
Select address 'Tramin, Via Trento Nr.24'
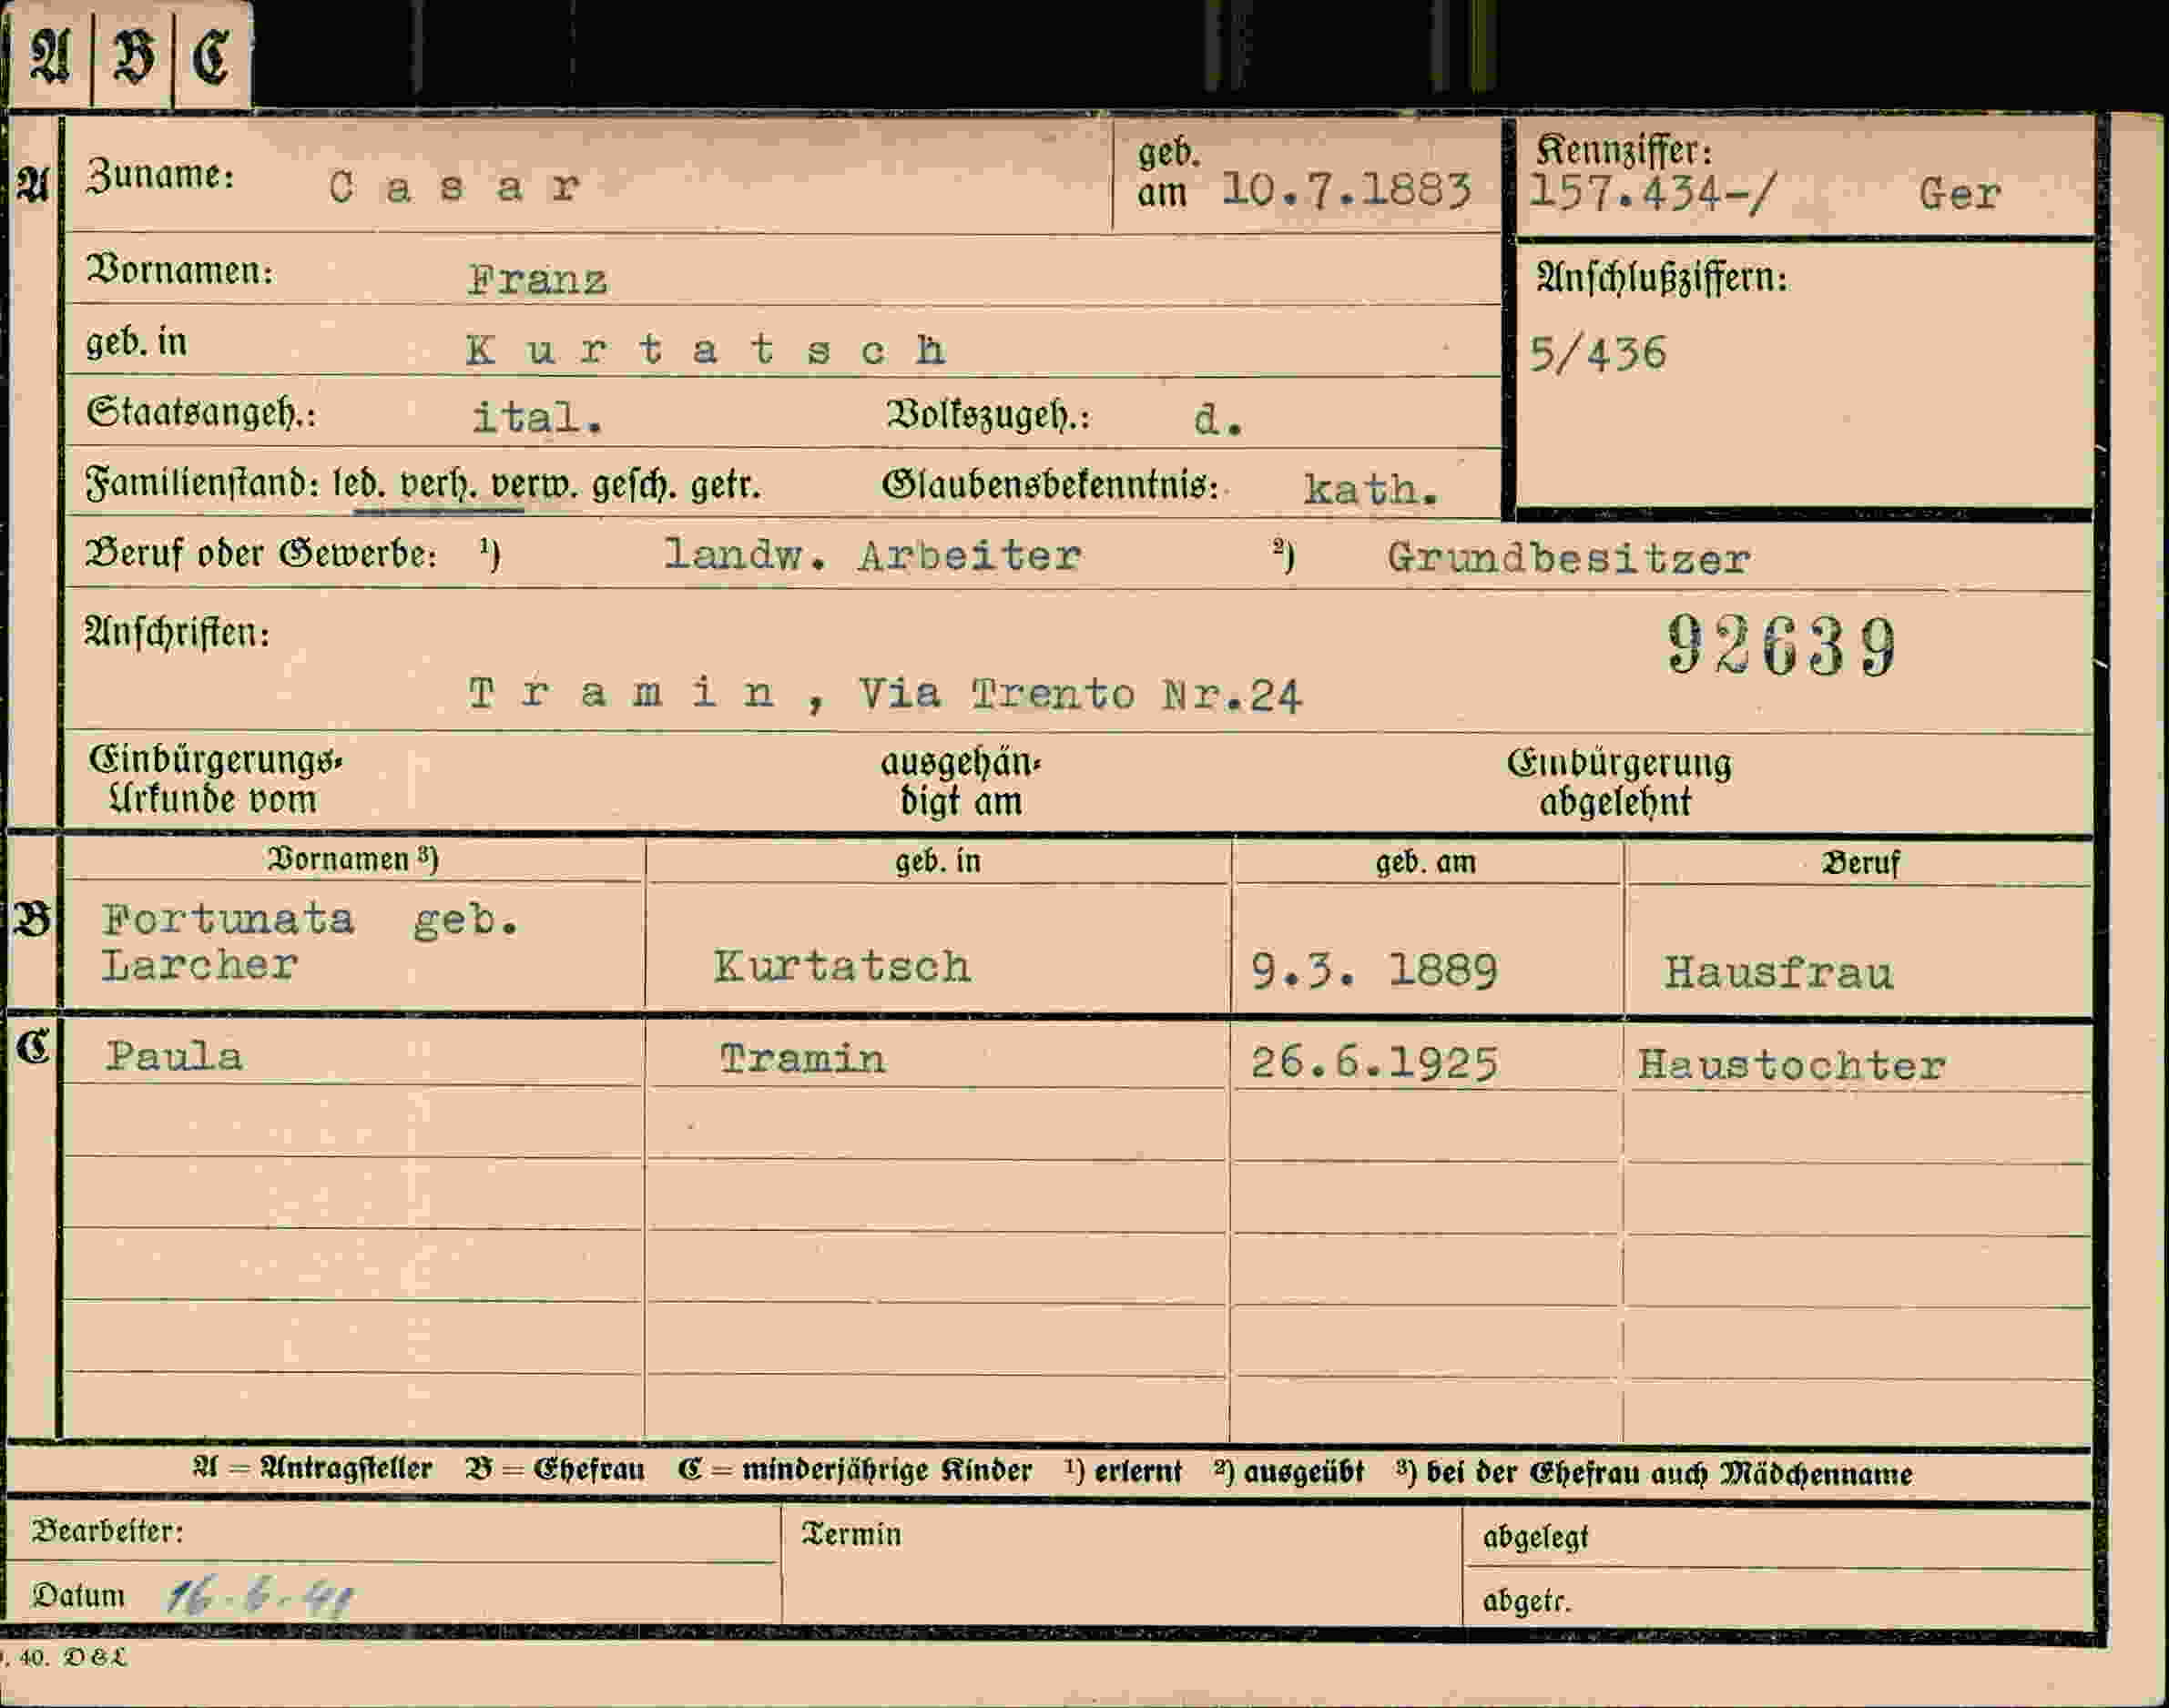pyautogui.click(x=885, y=694)
